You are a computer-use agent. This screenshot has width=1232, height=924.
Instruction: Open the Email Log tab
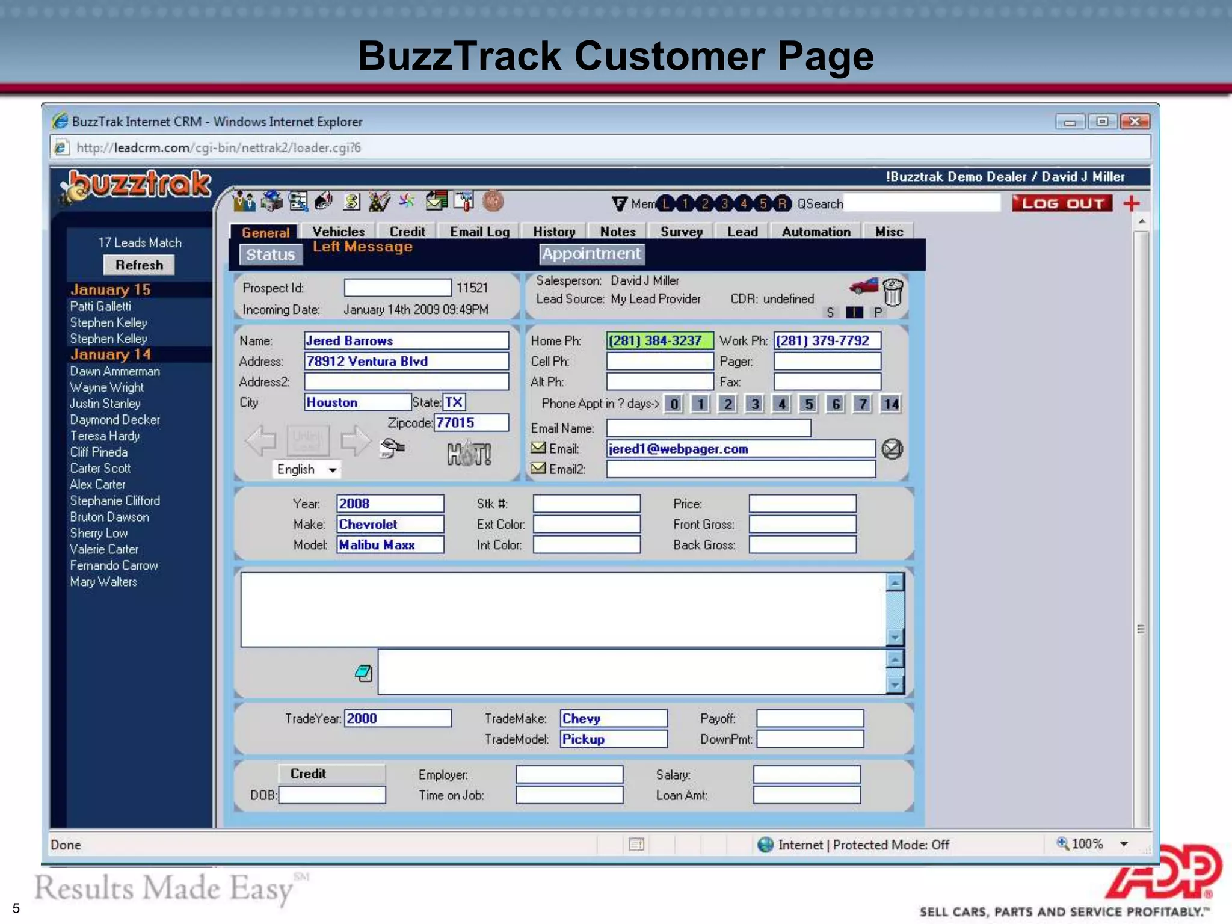479,232
